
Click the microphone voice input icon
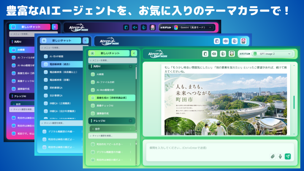pos(280,156)
